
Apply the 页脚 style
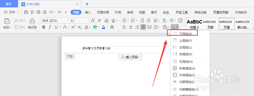(210, 24)
